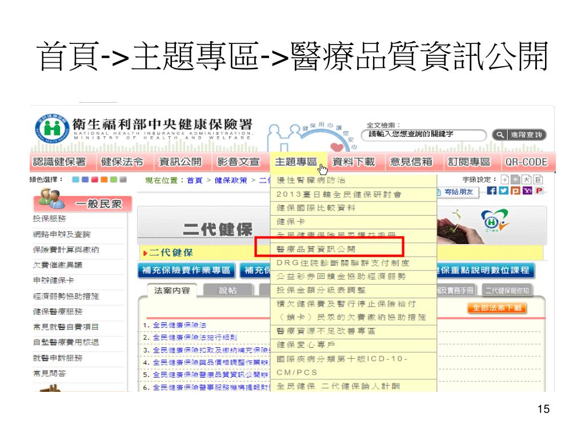Viewport: 585px width, 438px height.
Task: Choose gray color theme
Action: (x=123, y=180)
